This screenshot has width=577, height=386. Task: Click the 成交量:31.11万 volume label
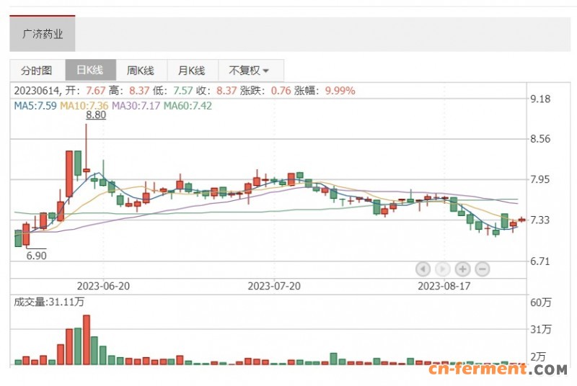(42, 302)
